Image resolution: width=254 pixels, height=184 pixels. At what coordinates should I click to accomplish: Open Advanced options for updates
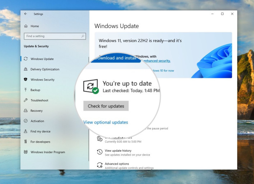[117, 164]
